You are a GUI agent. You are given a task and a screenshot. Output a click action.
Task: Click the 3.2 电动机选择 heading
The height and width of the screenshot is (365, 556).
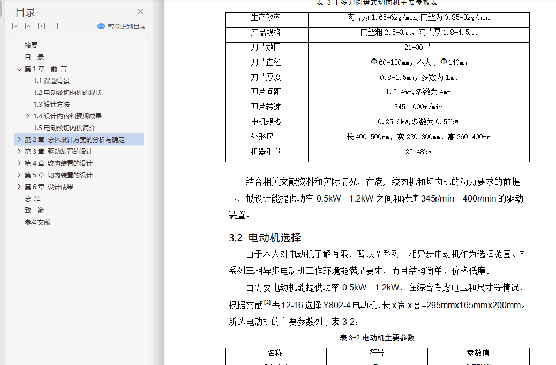point(265,237)
